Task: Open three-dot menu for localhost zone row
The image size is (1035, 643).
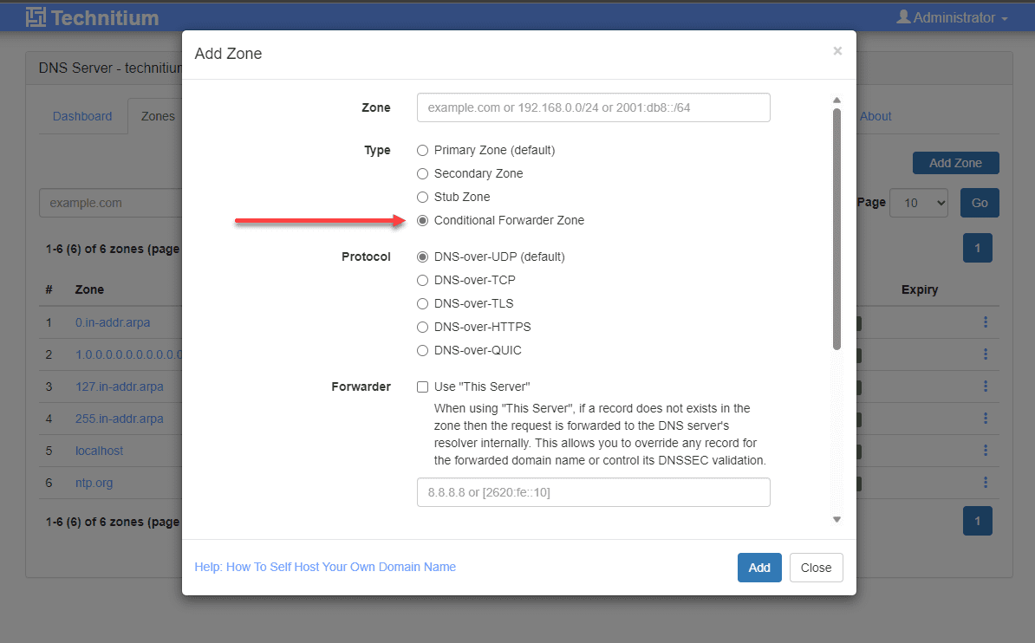Action: [x=986, y=451]
